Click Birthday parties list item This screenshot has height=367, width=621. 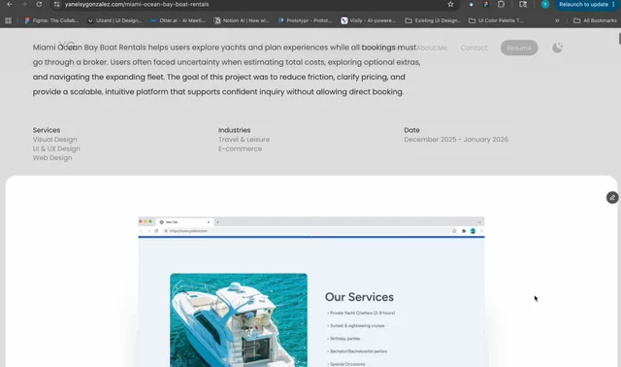coord(343,339)
